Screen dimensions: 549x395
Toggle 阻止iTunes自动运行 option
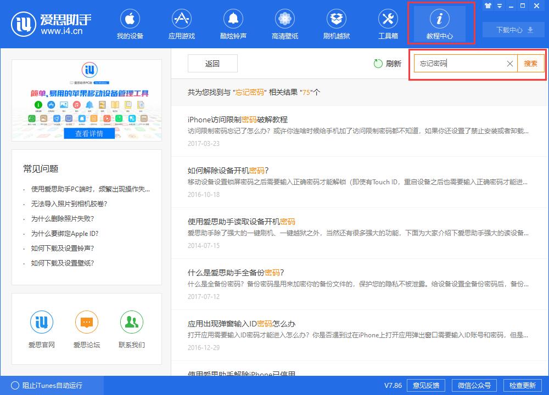[x=47, y=386]
